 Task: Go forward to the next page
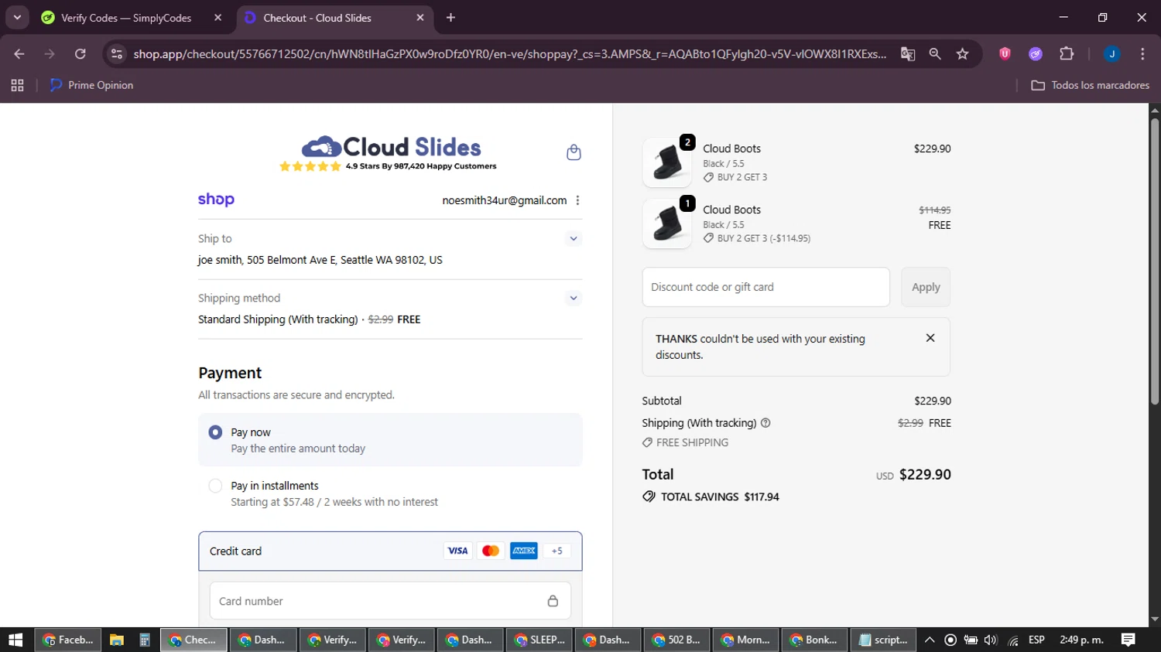pos(50,53)
